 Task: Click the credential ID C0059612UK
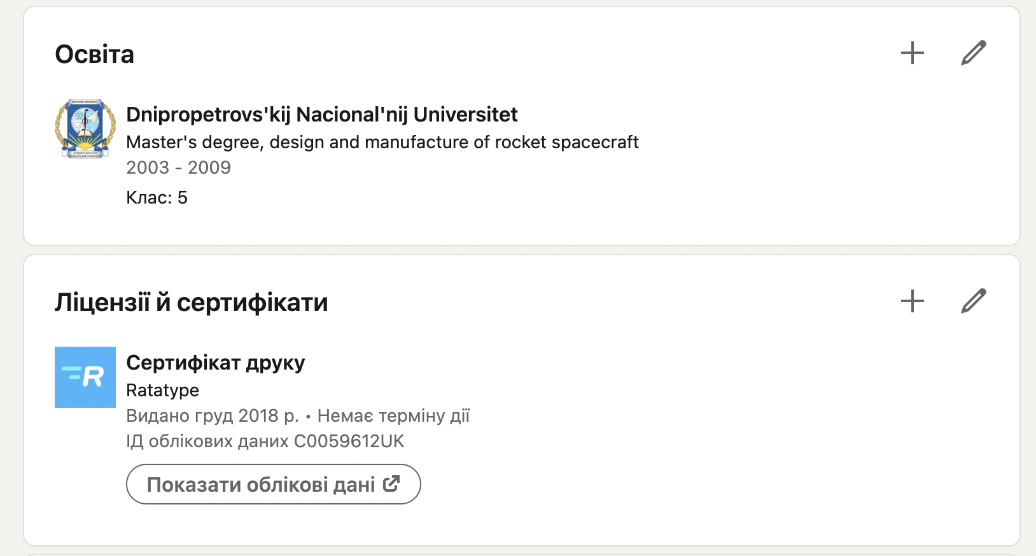(x=349, y=441)
